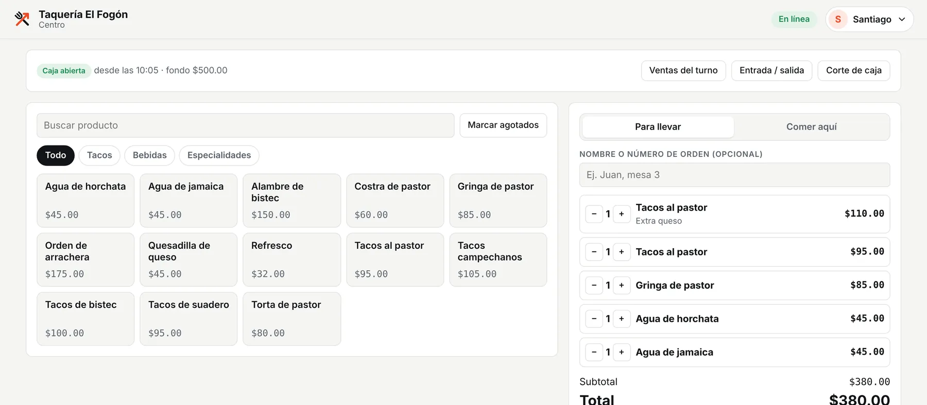
Task: Open the Santiago user dropdown chevron
Action: [902, 19]
